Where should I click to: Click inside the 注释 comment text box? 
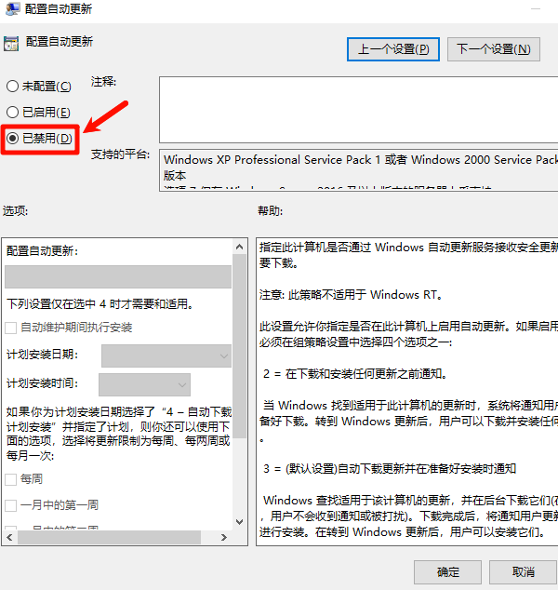[x=359, y=110]
